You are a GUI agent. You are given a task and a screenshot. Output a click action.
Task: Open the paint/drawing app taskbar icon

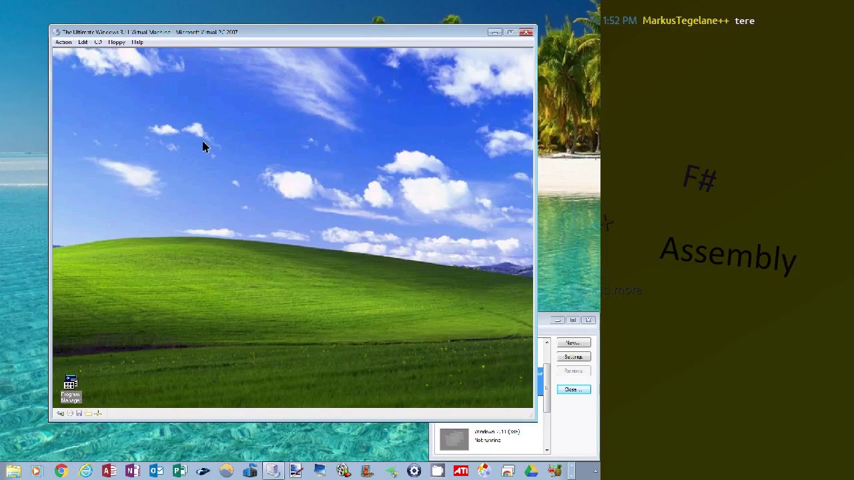tap(296, 471)
